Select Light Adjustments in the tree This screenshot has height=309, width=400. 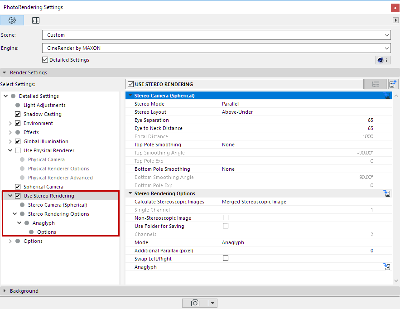click(x=44, y=105)
